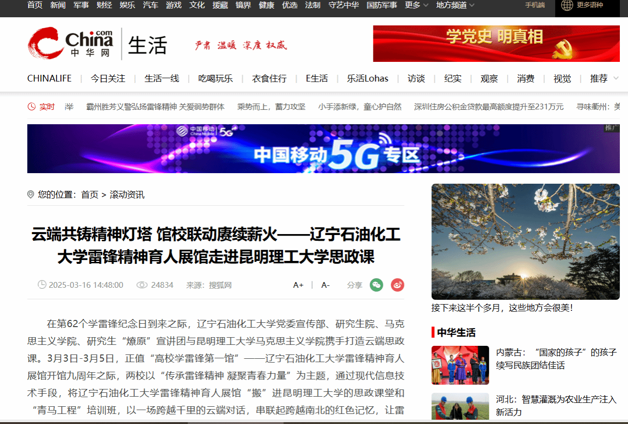Open the 吃喝玩乐 section tab
This screenshot has height=424, width=628.
(216, 79)
